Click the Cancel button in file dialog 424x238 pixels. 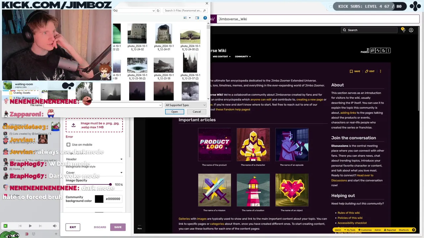coord(197,112)
